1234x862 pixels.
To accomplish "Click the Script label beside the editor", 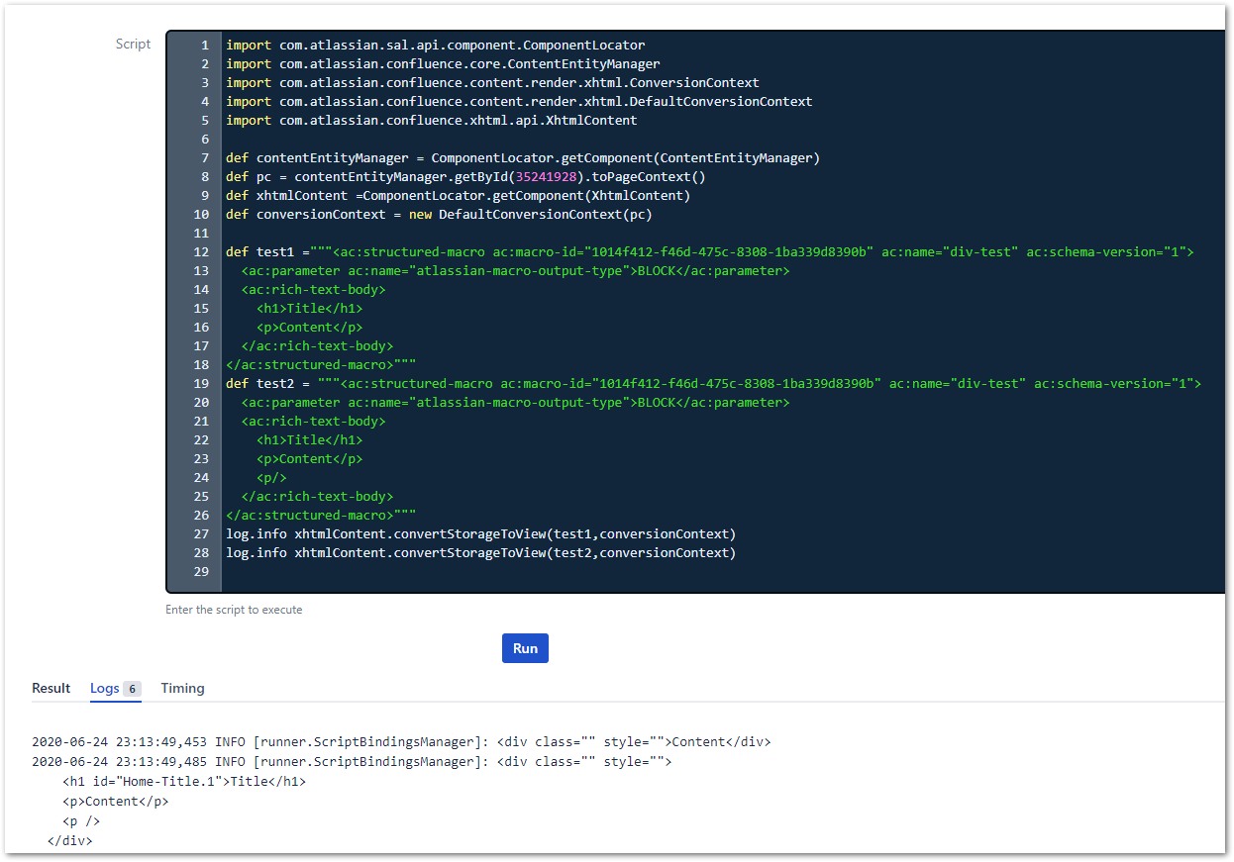I will (x=134, y=44).
